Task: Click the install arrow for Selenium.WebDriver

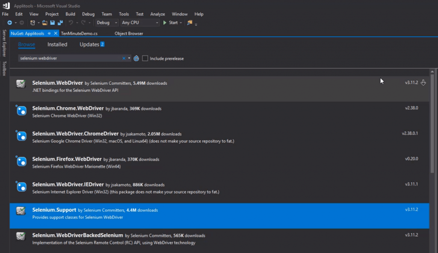Action: [x=423, y=82]
